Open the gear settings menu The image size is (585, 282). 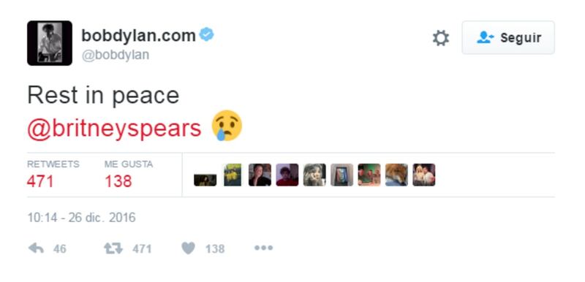click(x=441, y=38)
